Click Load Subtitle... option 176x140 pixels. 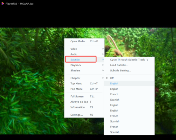point(129,65)
